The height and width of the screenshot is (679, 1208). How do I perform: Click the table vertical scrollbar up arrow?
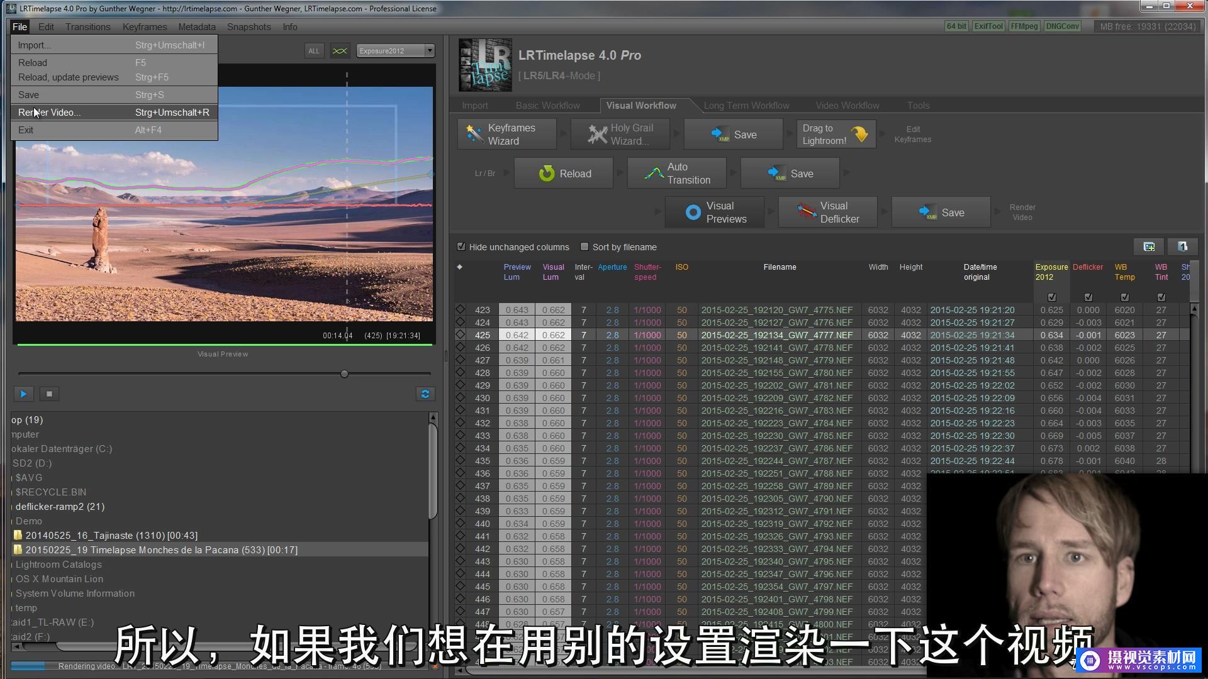click(x=1194, y=309)
